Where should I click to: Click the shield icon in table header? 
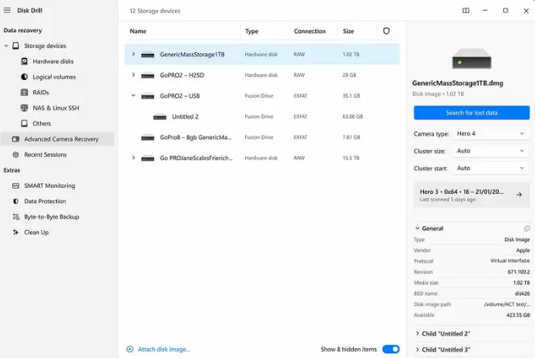[x=386, y=31]
